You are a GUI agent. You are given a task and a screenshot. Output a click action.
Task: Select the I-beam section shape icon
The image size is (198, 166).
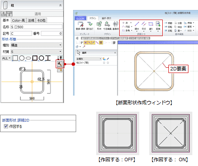pos(48,58)
